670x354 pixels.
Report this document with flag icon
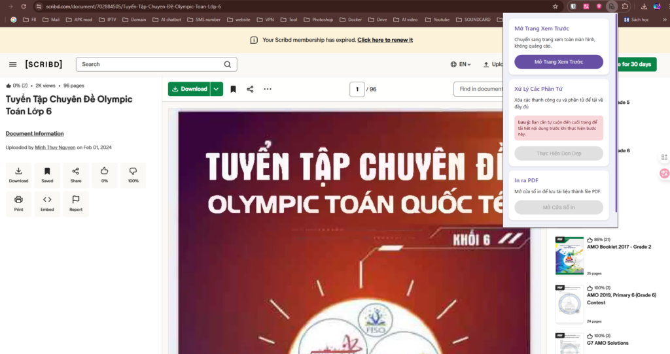point(76,203)
